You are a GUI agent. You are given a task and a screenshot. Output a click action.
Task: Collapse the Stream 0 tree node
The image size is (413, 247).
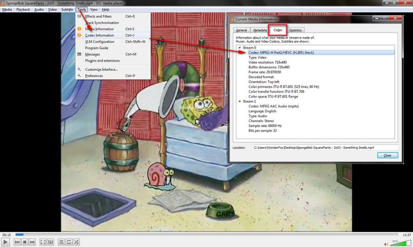[240, 48]
